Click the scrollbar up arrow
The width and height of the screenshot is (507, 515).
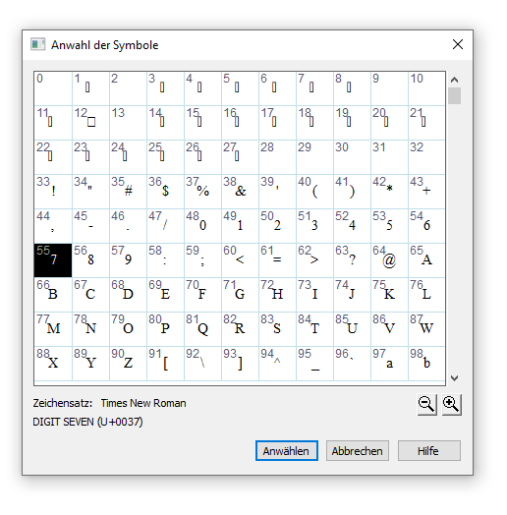454,80
